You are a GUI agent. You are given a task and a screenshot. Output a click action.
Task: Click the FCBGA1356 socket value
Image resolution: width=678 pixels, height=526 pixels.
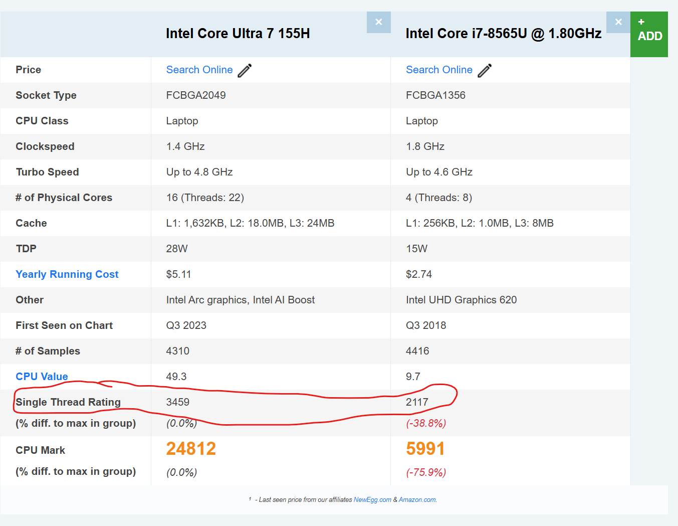pyautogui.click(x=435, y=95)
